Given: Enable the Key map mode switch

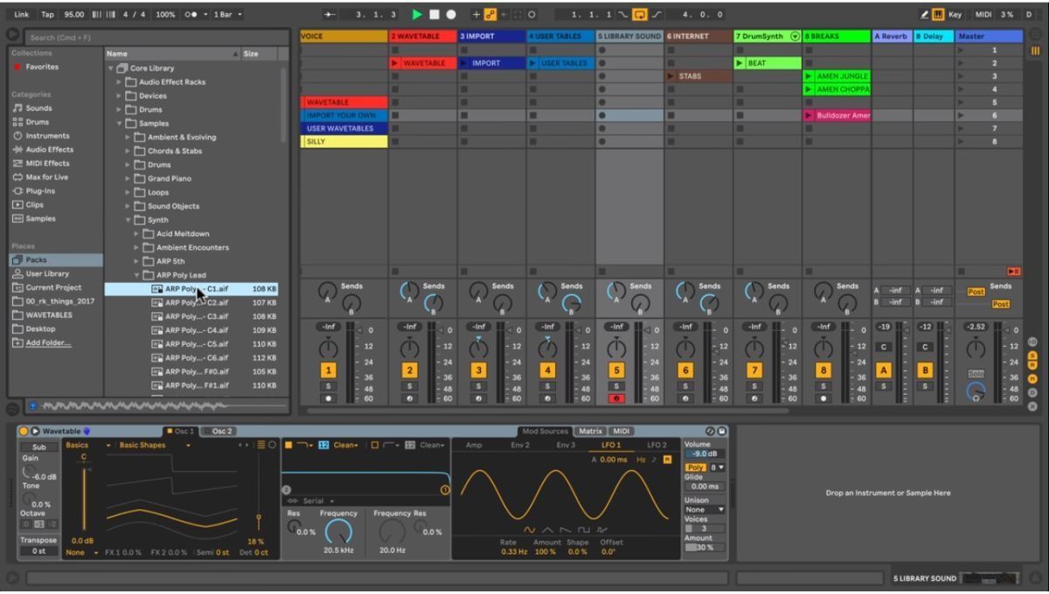Looking at the screenshot, I should 955,15.
